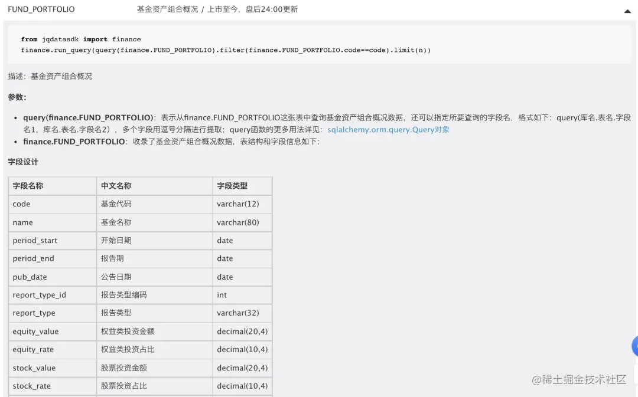Viewport: 638px width, 397px height.
Task: Collapse the documentation section via the triangle arrow
Action: 627,11
